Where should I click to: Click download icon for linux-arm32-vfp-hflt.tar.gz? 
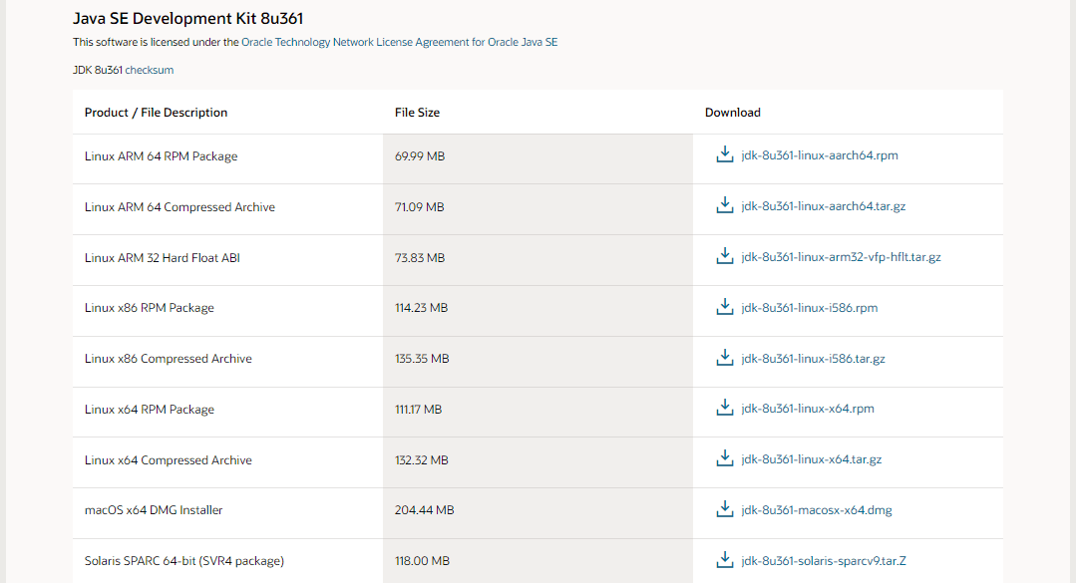click(725, 256)
